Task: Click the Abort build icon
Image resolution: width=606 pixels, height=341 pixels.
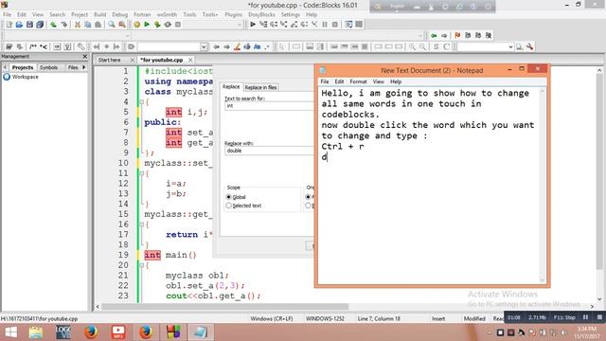Action: [178, 25]
